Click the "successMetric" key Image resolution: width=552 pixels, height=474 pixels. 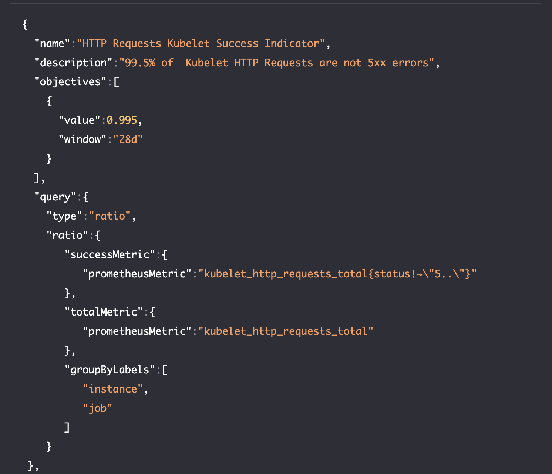(111, 254)
